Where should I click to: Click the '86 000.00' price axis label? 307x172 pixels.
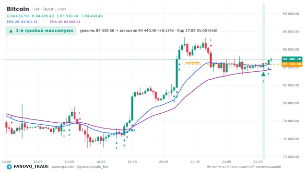(291, 50)
